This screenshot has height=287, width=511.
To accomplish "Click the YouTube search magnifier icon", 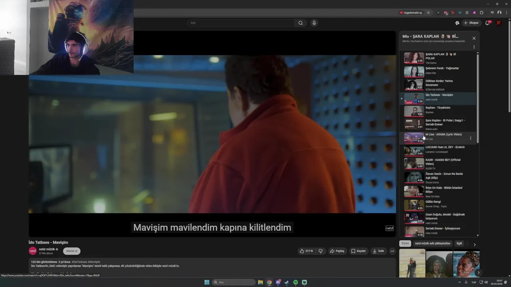I will click(301, 23).
